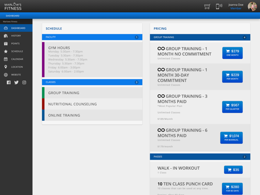This screenshot has width=260, height=195.
Task: Buy $279 one month plan
Action: point(232,53)
